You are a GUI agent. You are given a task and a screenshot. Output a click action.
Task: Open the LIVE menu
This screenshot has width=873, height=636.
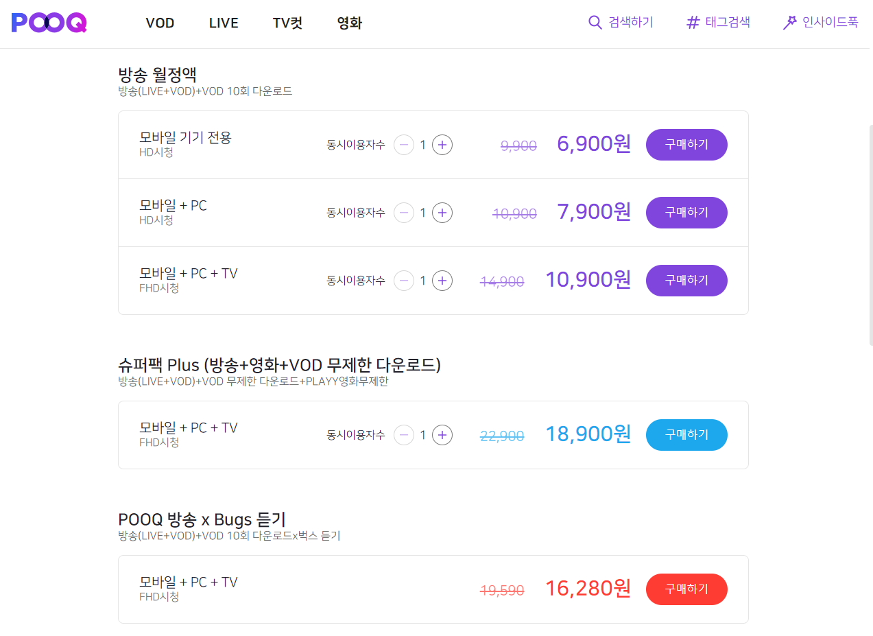pyautogui.click(x=224, y=23)
